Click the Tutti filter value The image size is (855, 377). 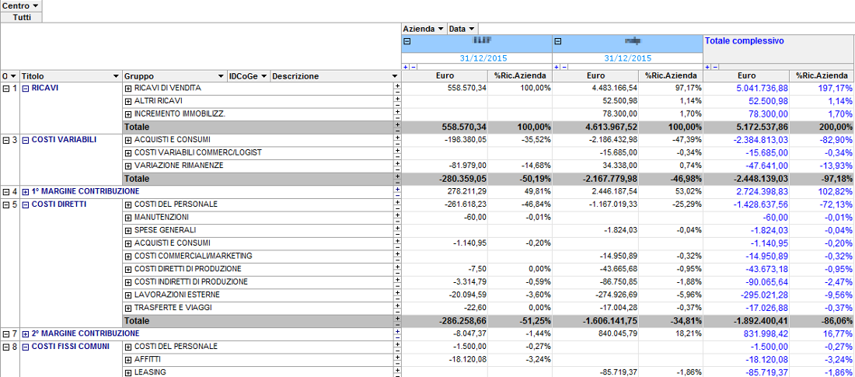pos(22,17)
